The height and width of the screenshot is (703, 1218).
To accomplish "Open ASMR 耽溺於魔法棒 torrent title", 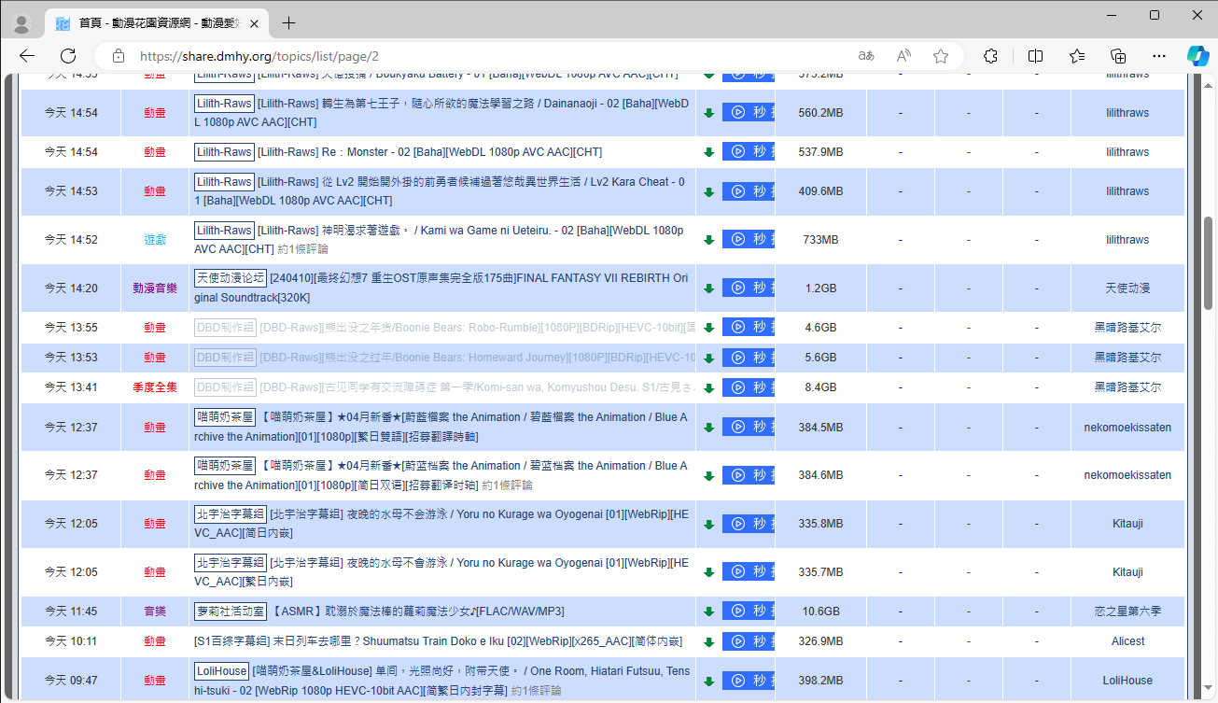I will [418, 612].
